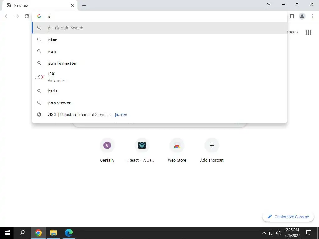Screen dimensions: 319x239
Task: Open the network status tray icon
Action: [271, 233]
